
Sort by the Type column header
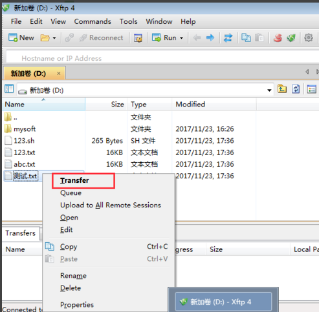coord(149,105)
